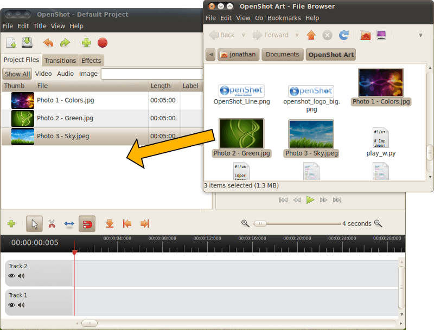Mute Track 1 audio speaker
The width and height of the screenshot is (434, 330).
(x=21, y=305)
